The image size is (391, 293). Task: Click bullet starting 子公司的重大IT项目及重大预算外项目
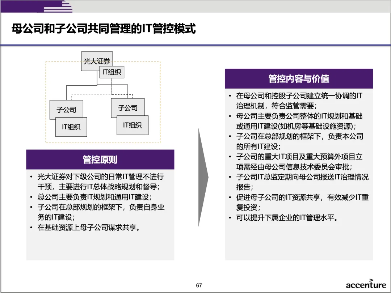coord(299,162)
